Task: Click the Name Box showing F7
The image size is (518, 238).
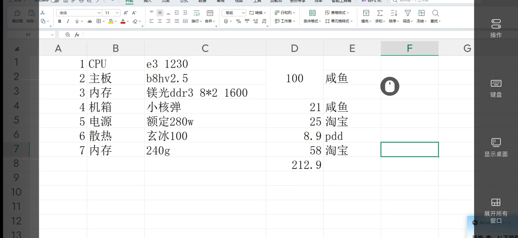Action: point(28,35)
